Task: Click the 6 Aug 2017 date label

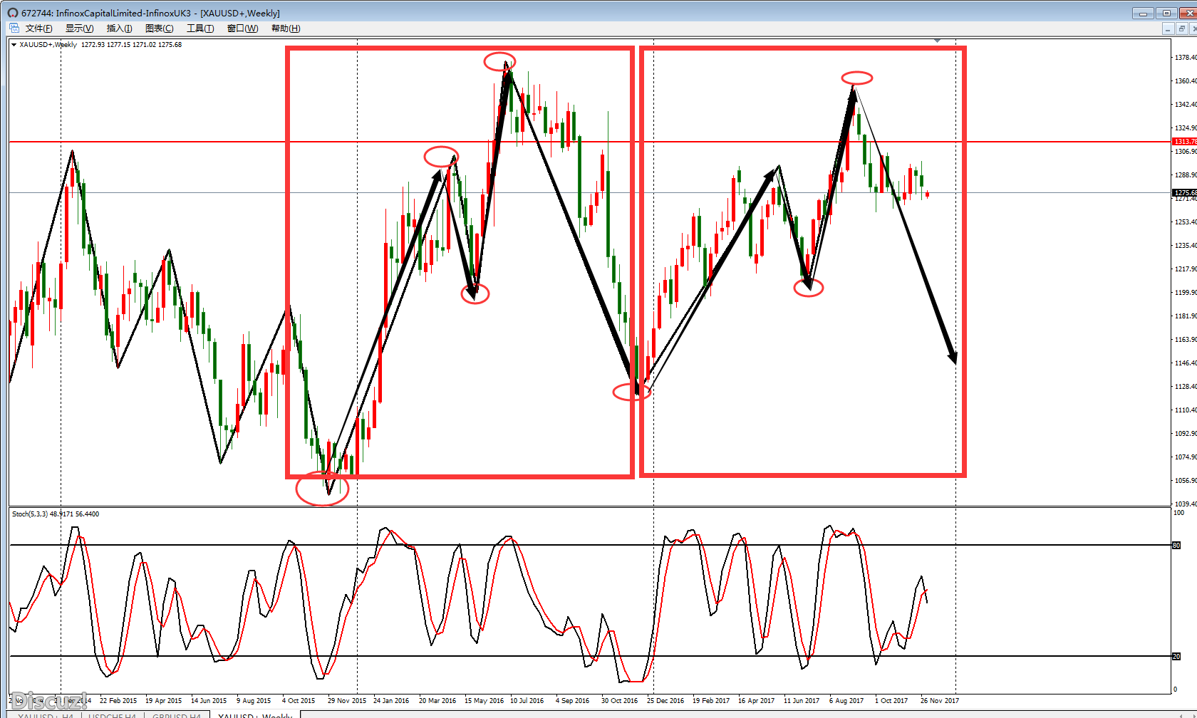Action: click(x=846, y=701)
